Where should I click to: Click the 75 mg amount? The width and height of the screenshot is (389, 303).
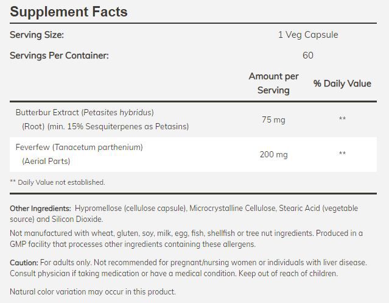point(273,119)
